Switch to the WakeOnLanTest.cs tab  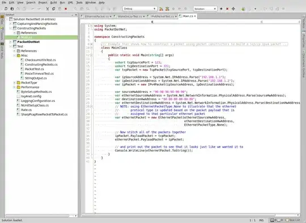coord(129,16)
